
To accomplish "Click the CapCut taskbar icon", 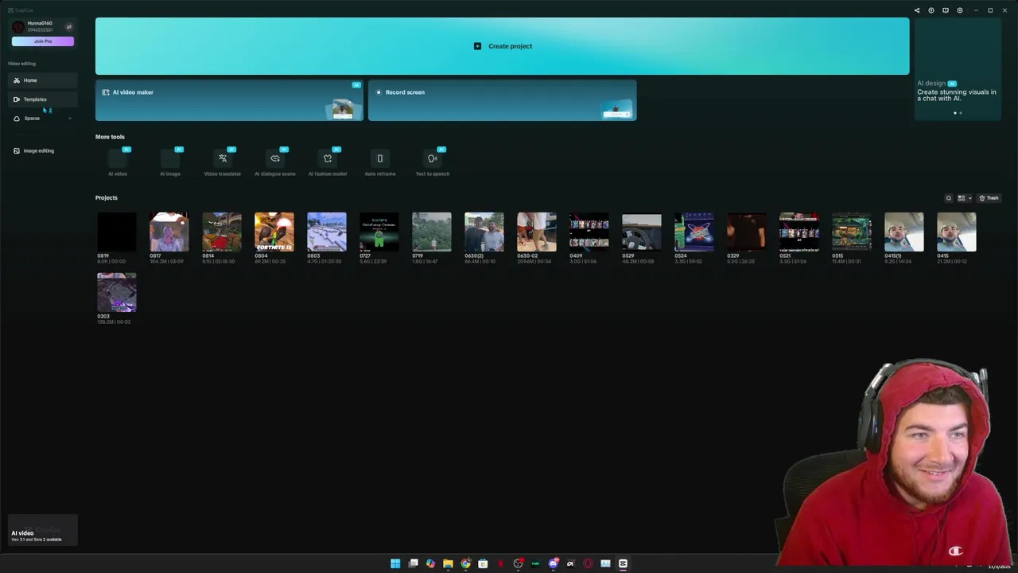I will tap(623, 563).
